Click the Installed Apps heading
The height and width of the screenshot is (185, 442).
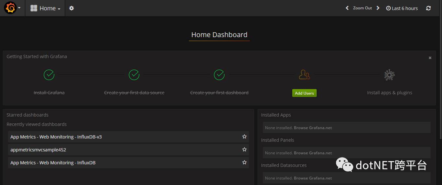click(x=276, y=115)
